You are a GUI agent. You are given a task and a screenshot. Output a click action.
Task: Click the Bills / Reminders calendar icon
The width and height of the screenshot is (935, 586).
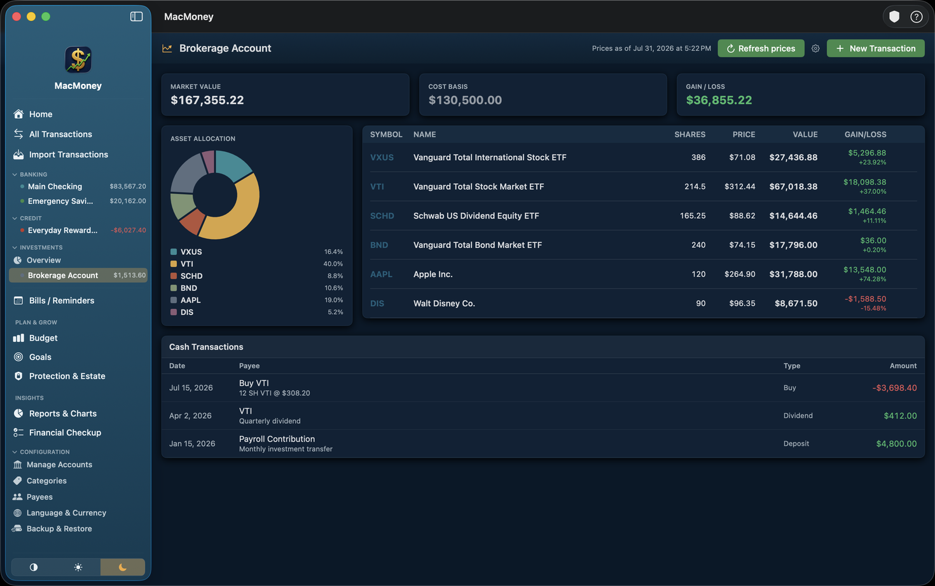click(18, 301)
